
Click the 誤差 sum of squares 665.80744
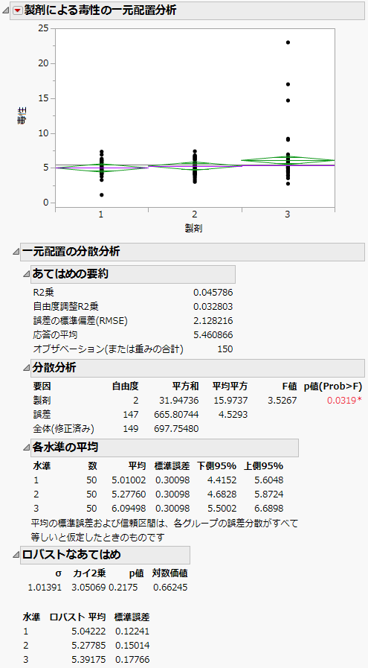click(x=176, y=415)
